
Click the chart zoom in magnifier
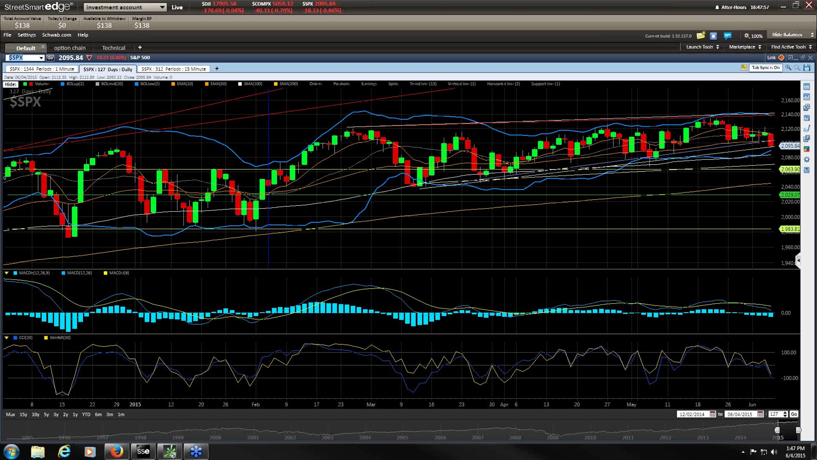[788, 68]
